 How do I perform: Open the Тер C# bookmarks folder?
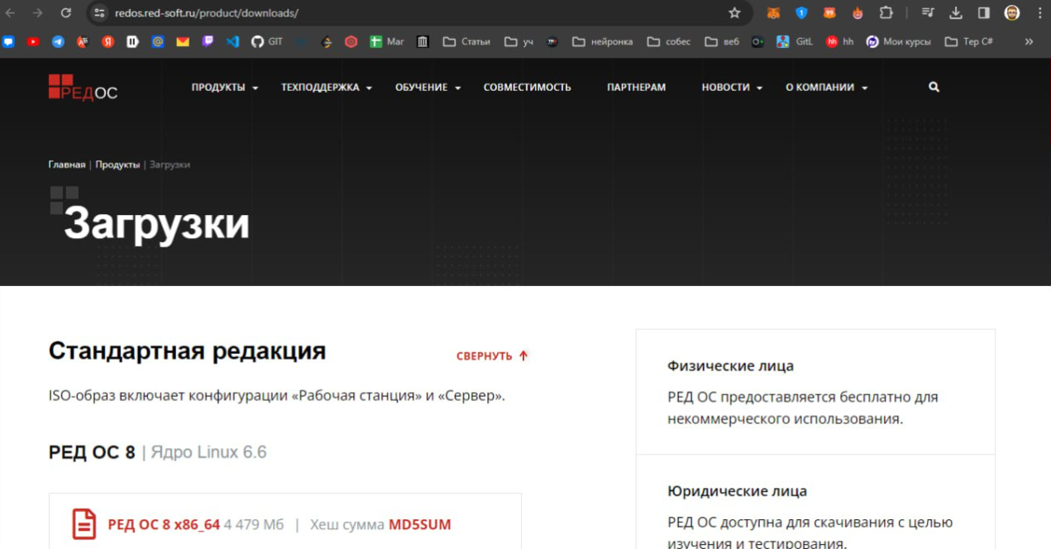click(968, 41)
